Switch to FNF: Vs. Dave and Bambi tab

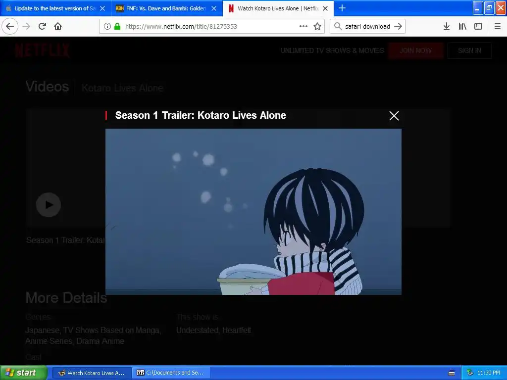167,8
